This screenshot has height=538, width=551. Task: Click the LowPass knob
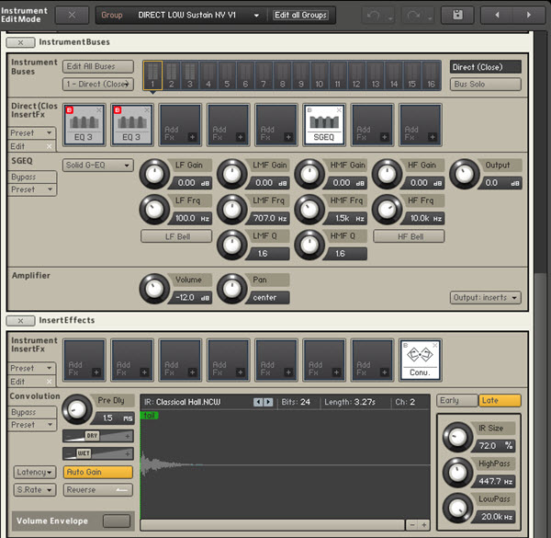tap(457, 508)
